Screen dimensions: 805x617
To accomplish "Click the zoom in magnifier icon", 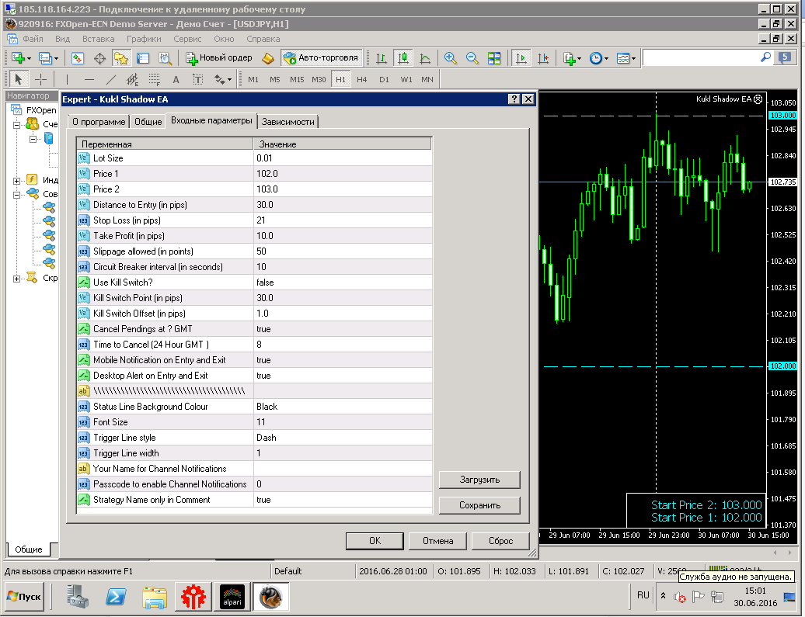I will point(450,58).
